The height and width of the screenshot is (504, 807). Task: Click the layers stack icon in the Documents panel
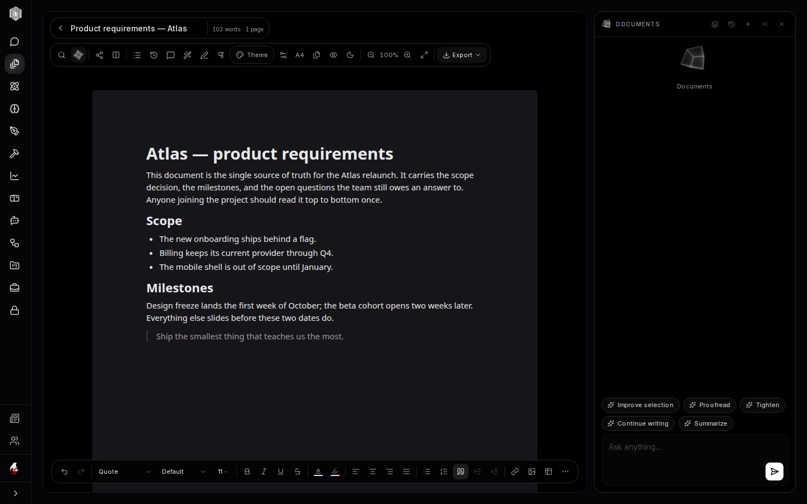[x=715, y=24]
